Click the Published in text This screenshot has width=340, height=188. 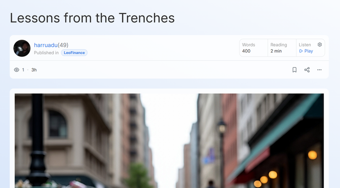[x=46, y=53]
